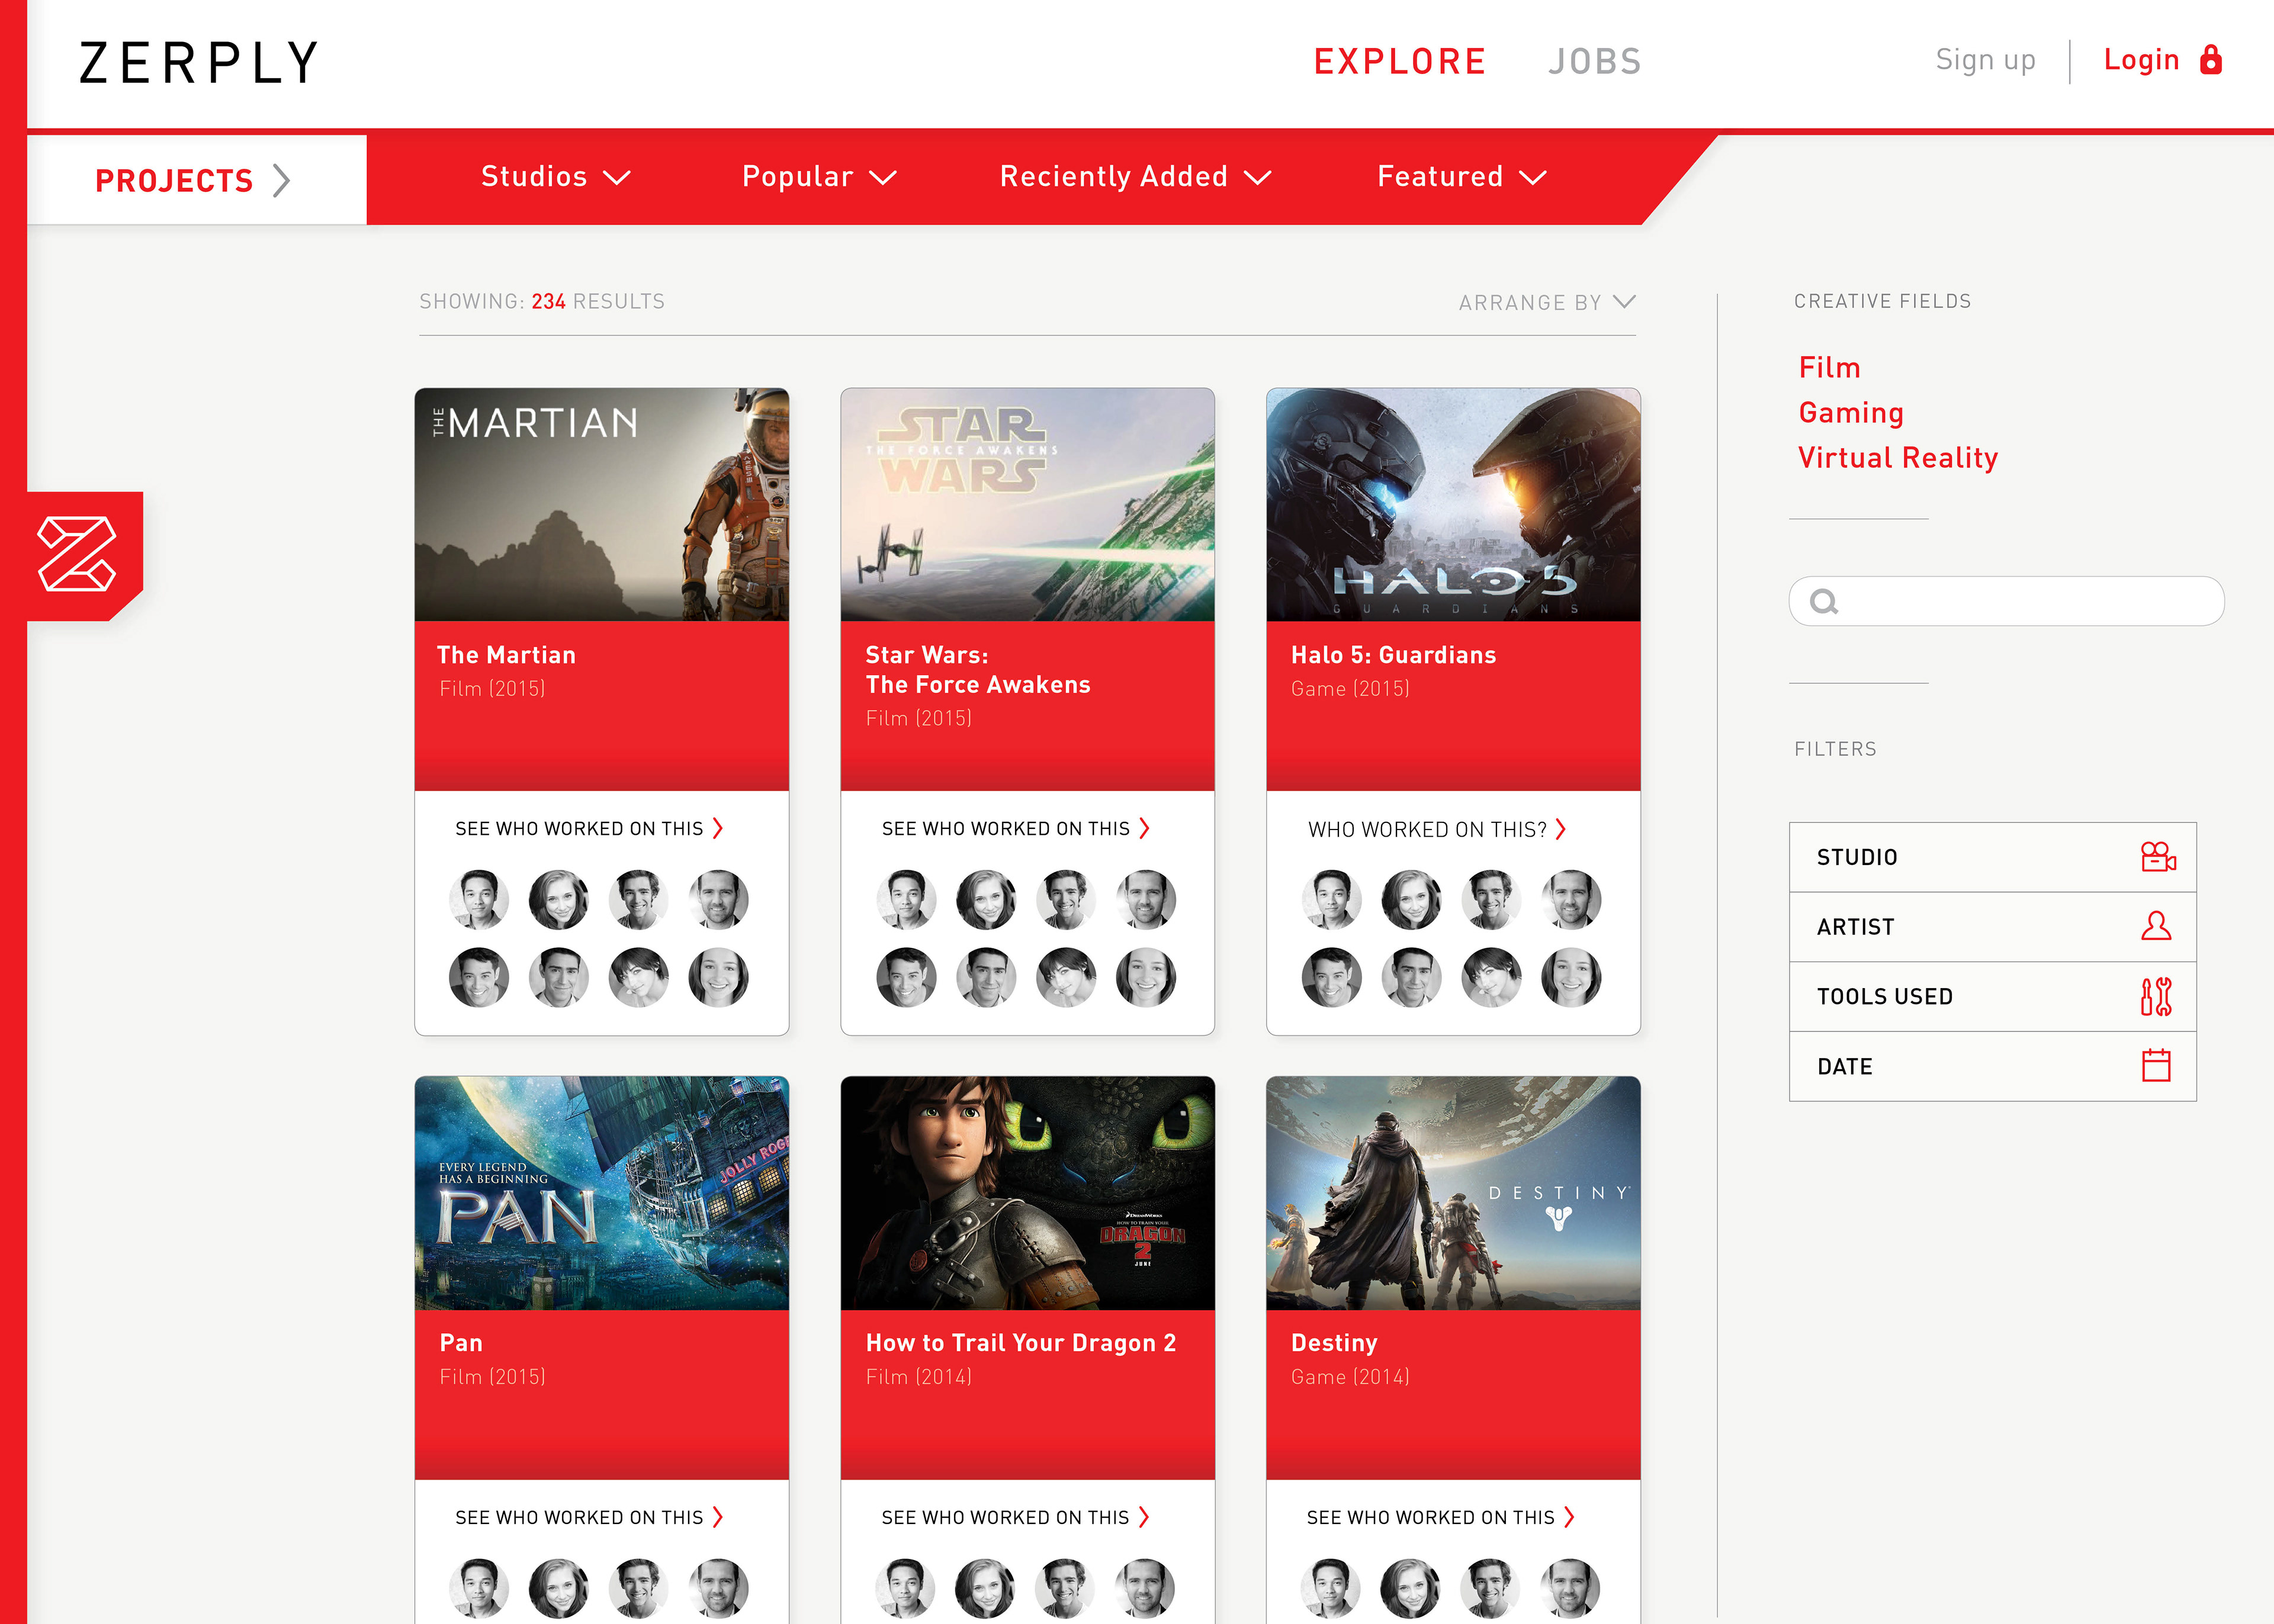Image resolution: width=2274 pixels, height=1624 pixels.
Task: Open the Studios dropdown
Action: pos(555,177)
